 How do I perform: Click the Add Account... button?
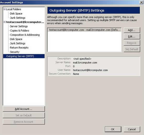[x=24, y=109]
